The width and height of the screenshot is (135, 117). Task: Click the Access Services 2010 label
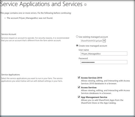(x=92, y=78)
